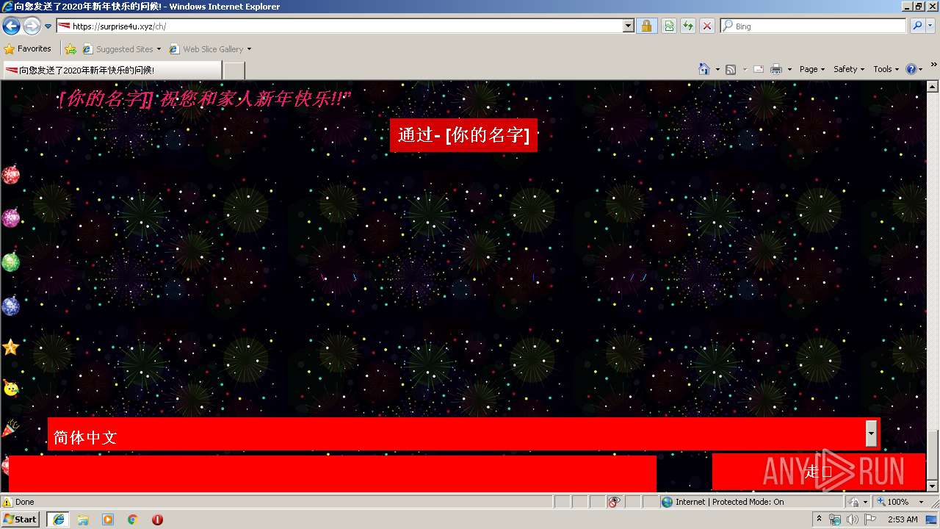Open the Suggested Sites link
The image size is (940, 529).
click(121, 49)
